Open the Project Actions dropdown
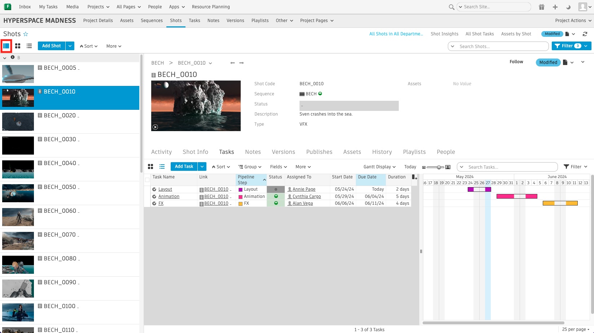The image size is (594, 333). click(x=573, y=21)
